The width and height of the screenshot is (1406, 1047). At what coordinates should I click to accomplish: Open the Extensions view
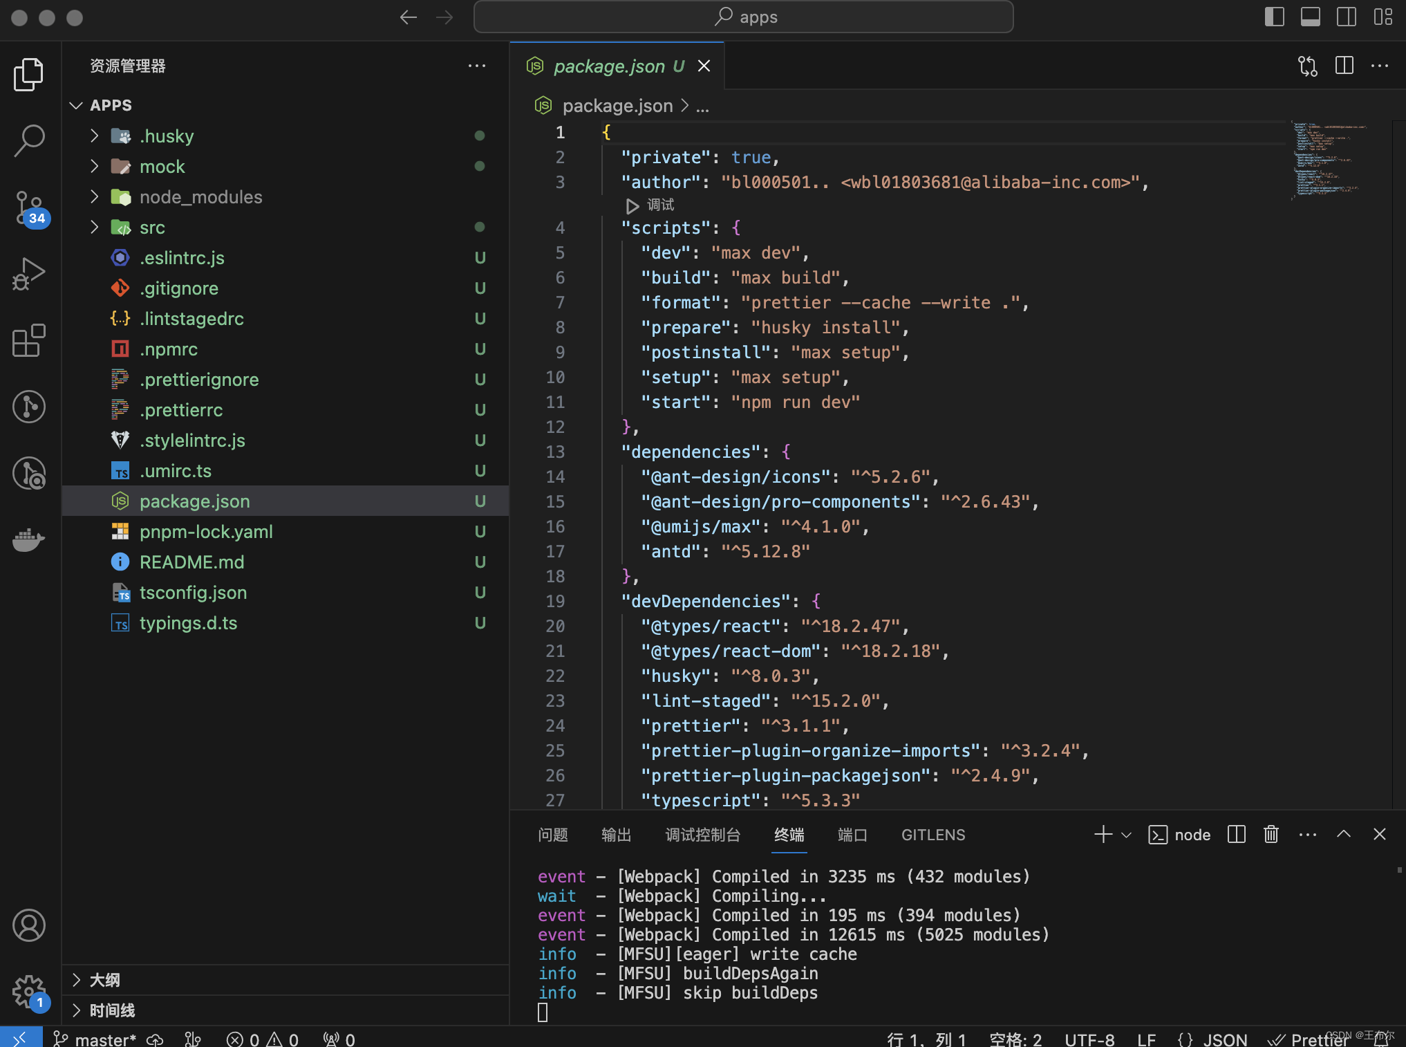click(29, 340)
